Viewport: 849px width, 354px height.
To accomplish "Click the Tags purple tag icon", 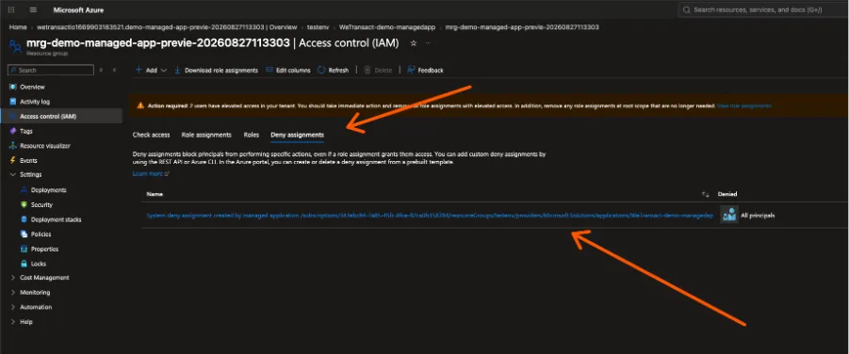I will (13, 131).
